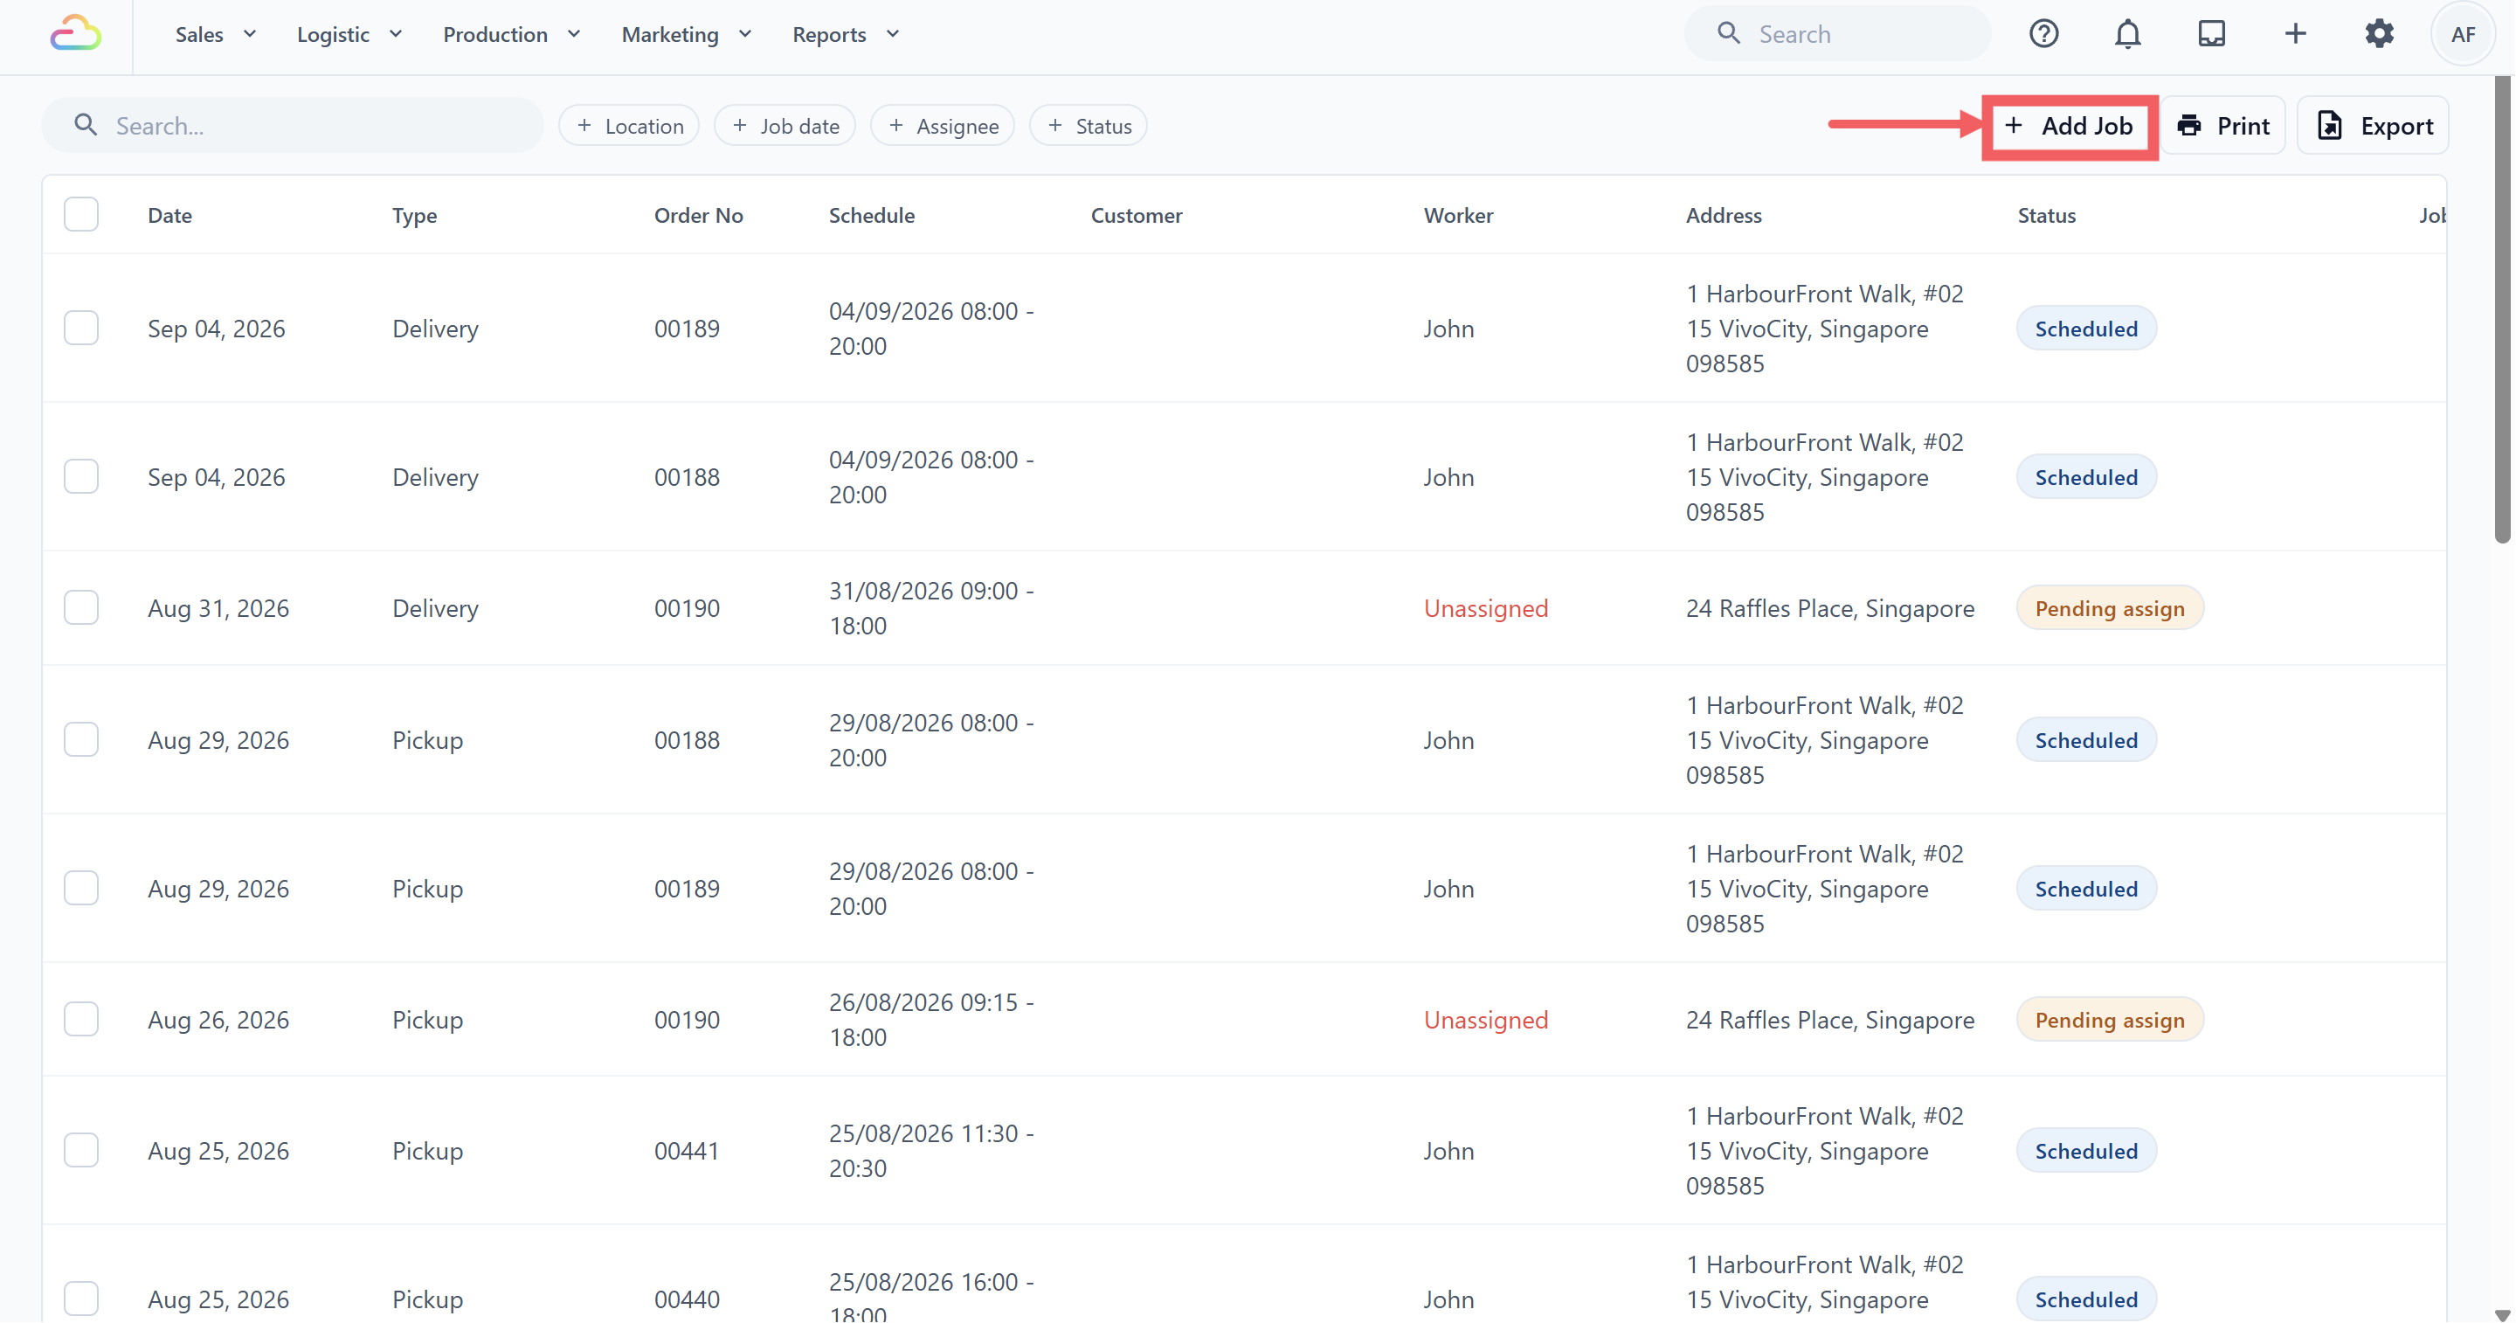Click the Export button

[x=2374, y=125]
